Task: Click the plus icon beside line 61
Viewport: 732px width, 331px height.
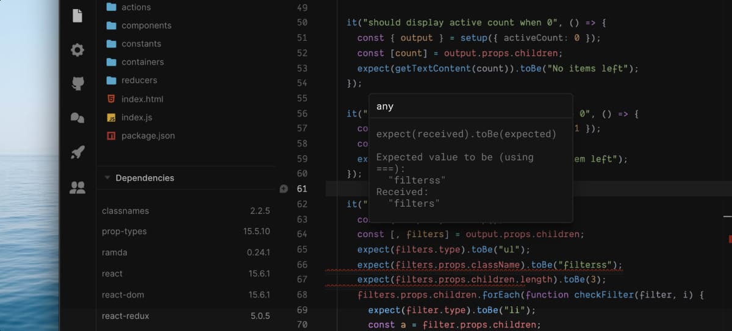Action: 284,189
